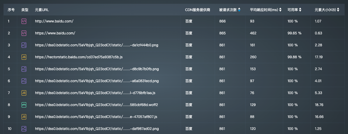Sort by 被请求次数 using its sort arrows
The image size is (348, 134).
point(239,10)
